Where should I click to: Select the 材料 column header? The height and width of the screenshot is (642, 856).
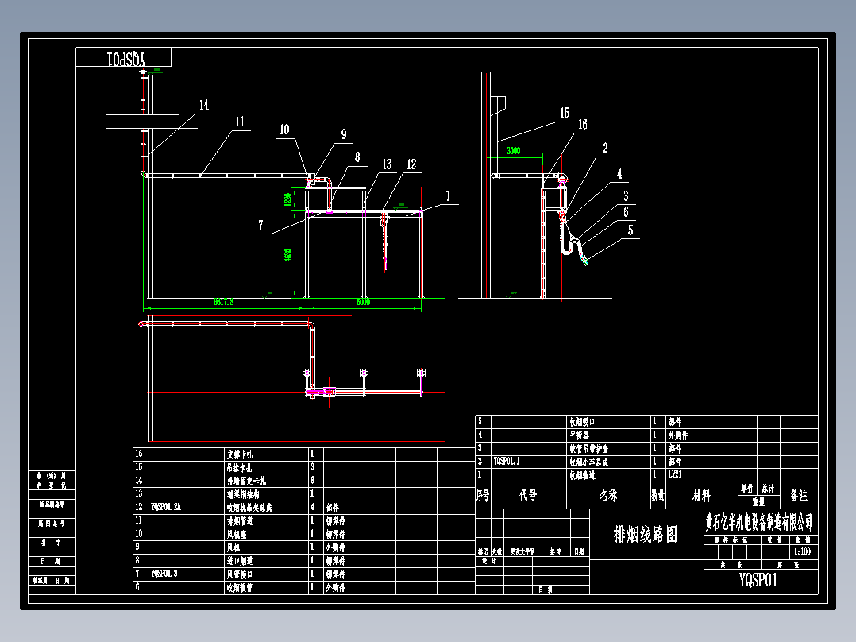(701, 496)
